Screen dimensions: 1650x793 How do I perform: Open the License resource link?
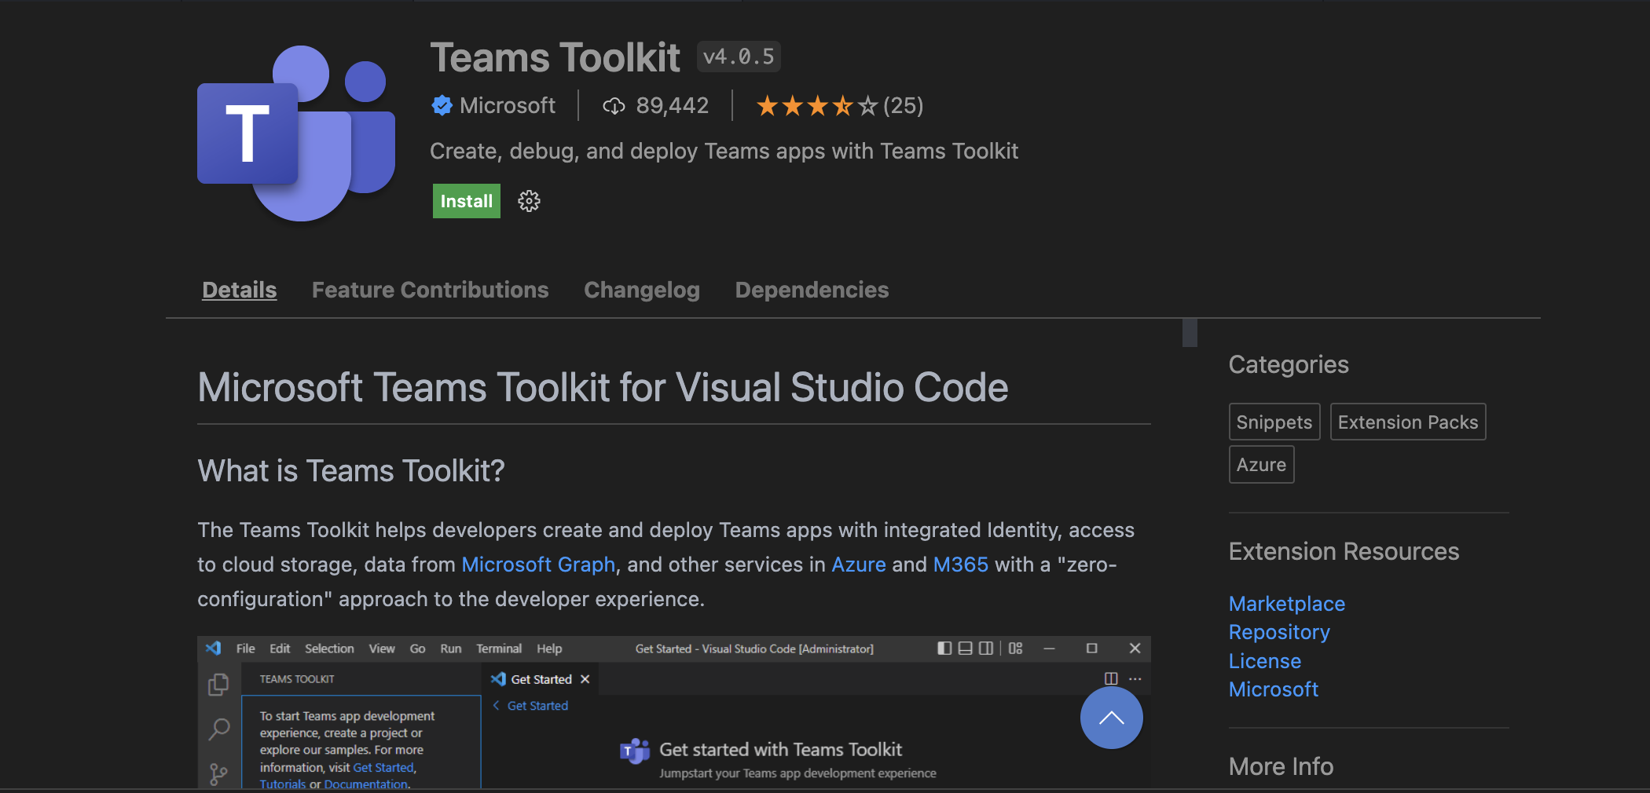click(x=1265, y=661)
